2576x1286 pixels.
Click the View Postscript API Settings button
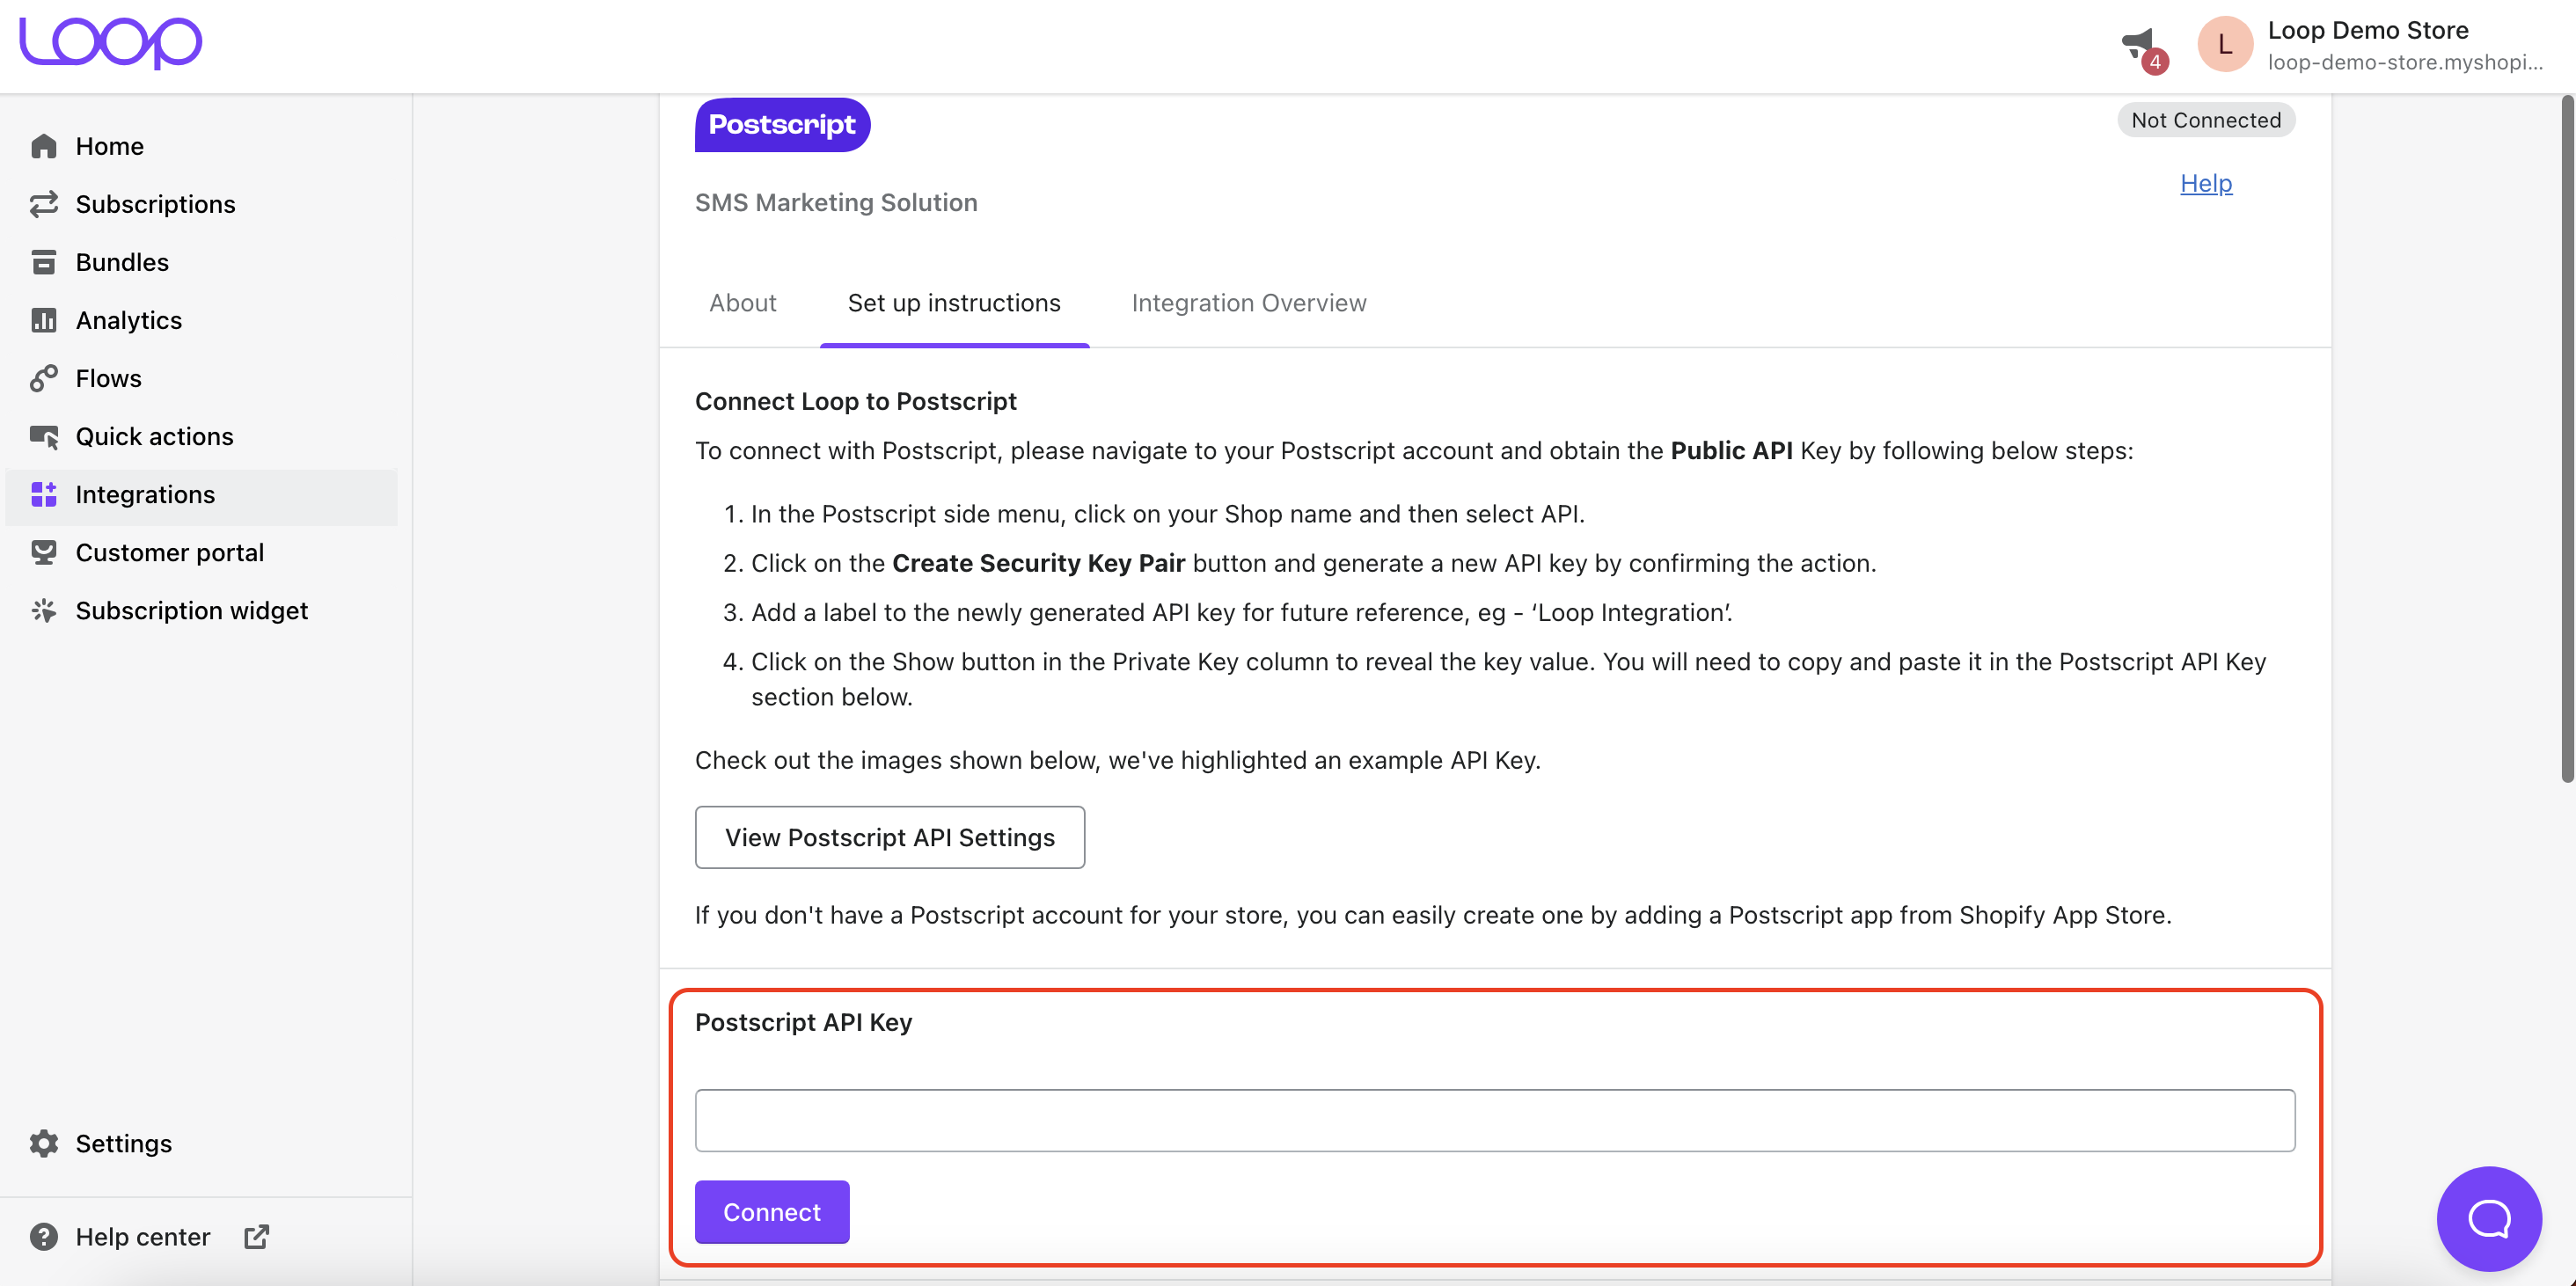point(890,837)
